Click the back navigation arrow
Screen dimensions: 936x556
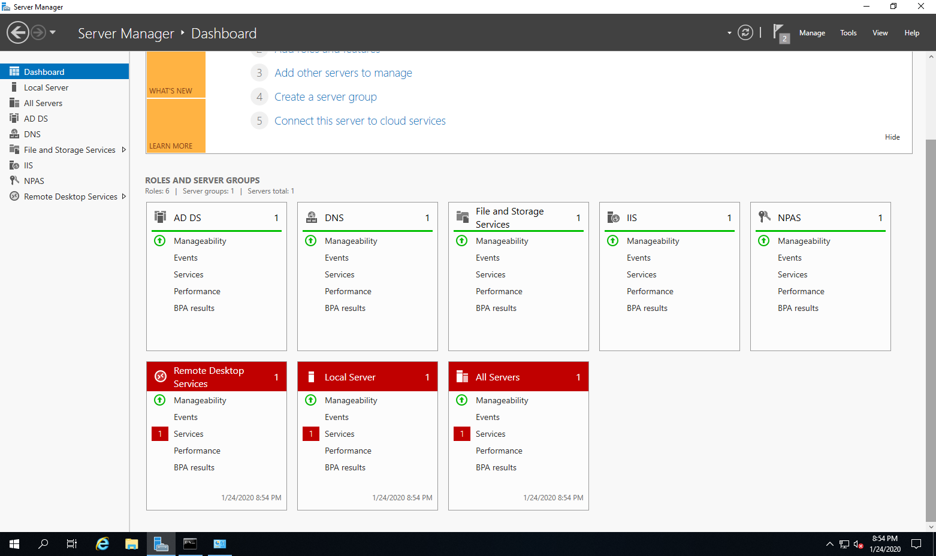pyautogui.click(x=18, y=32)
